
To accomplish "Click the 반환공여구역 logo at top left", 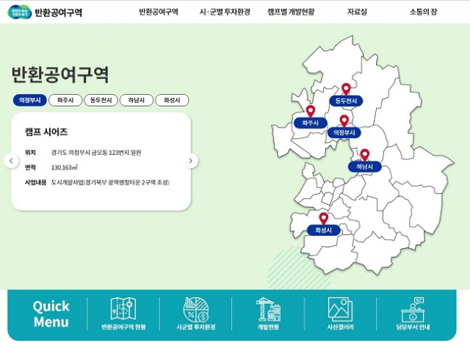I will point(45,12).
